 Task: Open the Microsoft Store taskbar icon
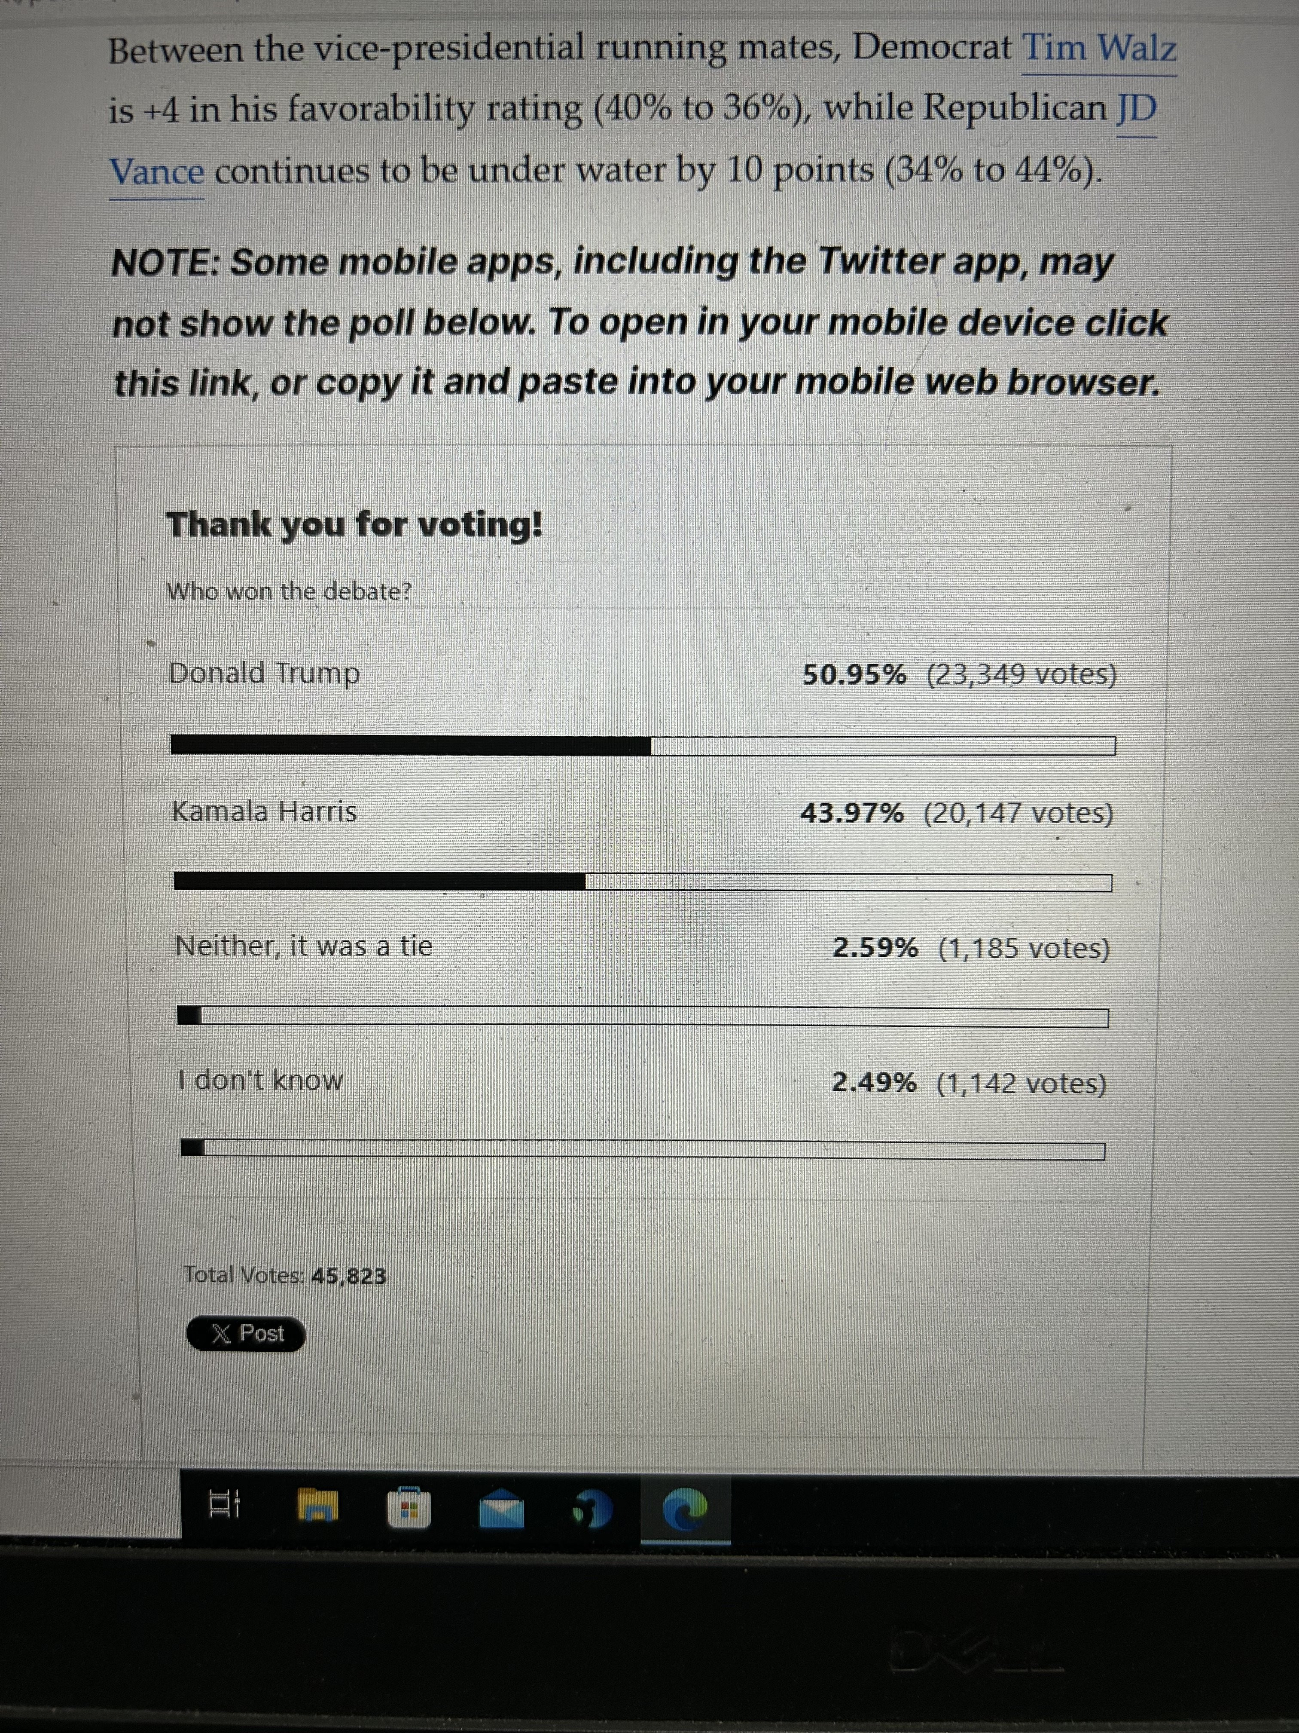[409, 1507]
